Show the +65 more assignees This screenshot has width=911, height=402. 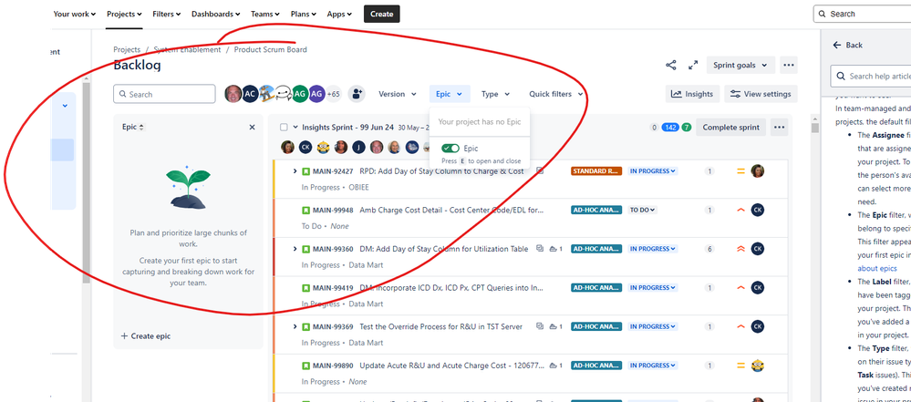point(333,94)
